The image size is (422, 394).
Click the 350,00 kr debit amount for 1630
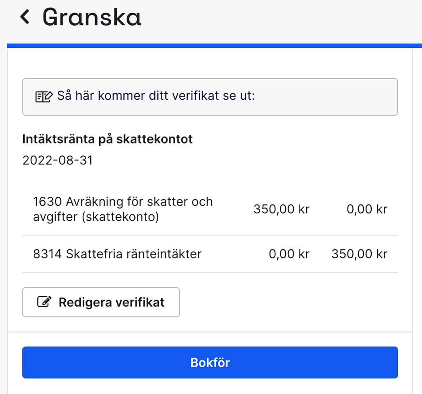[x=281, y=209]
